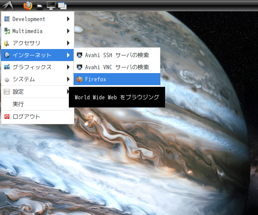
Task: Select the インターネット menu entry
Action: coord(37,55)
